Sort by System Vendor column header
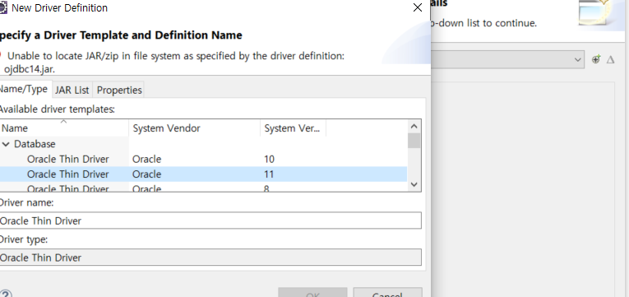The width and height of the screenshot is (629, 297). 195,128
